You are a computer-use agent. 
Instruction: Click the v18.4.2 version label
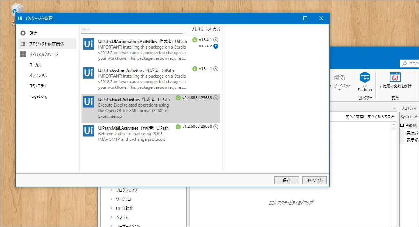tap(205, 46)
